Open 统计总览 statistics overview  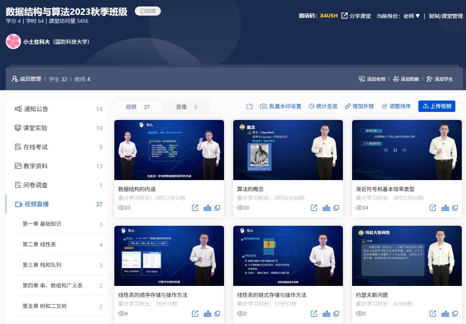(x=323, y=107)
